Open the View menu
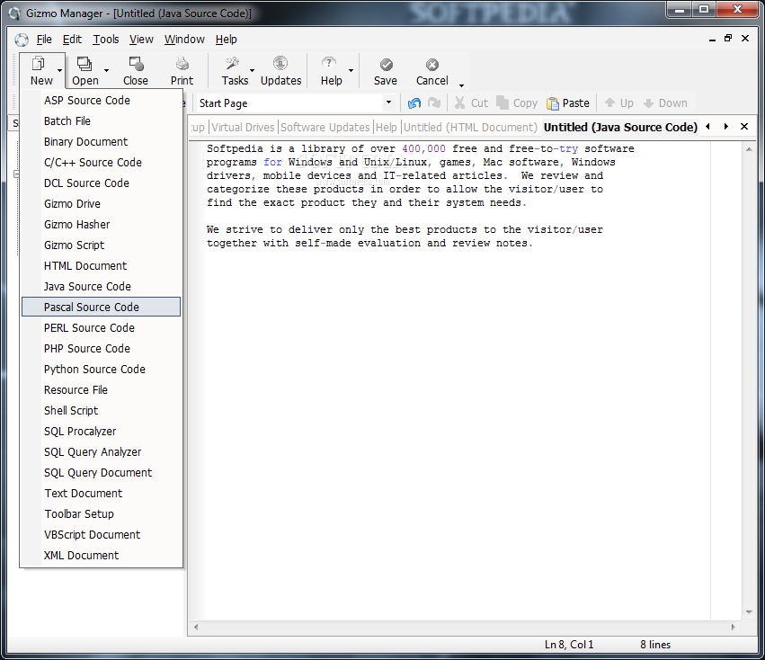The height and width of the screenshot is (660, 765). click(141, 39)
